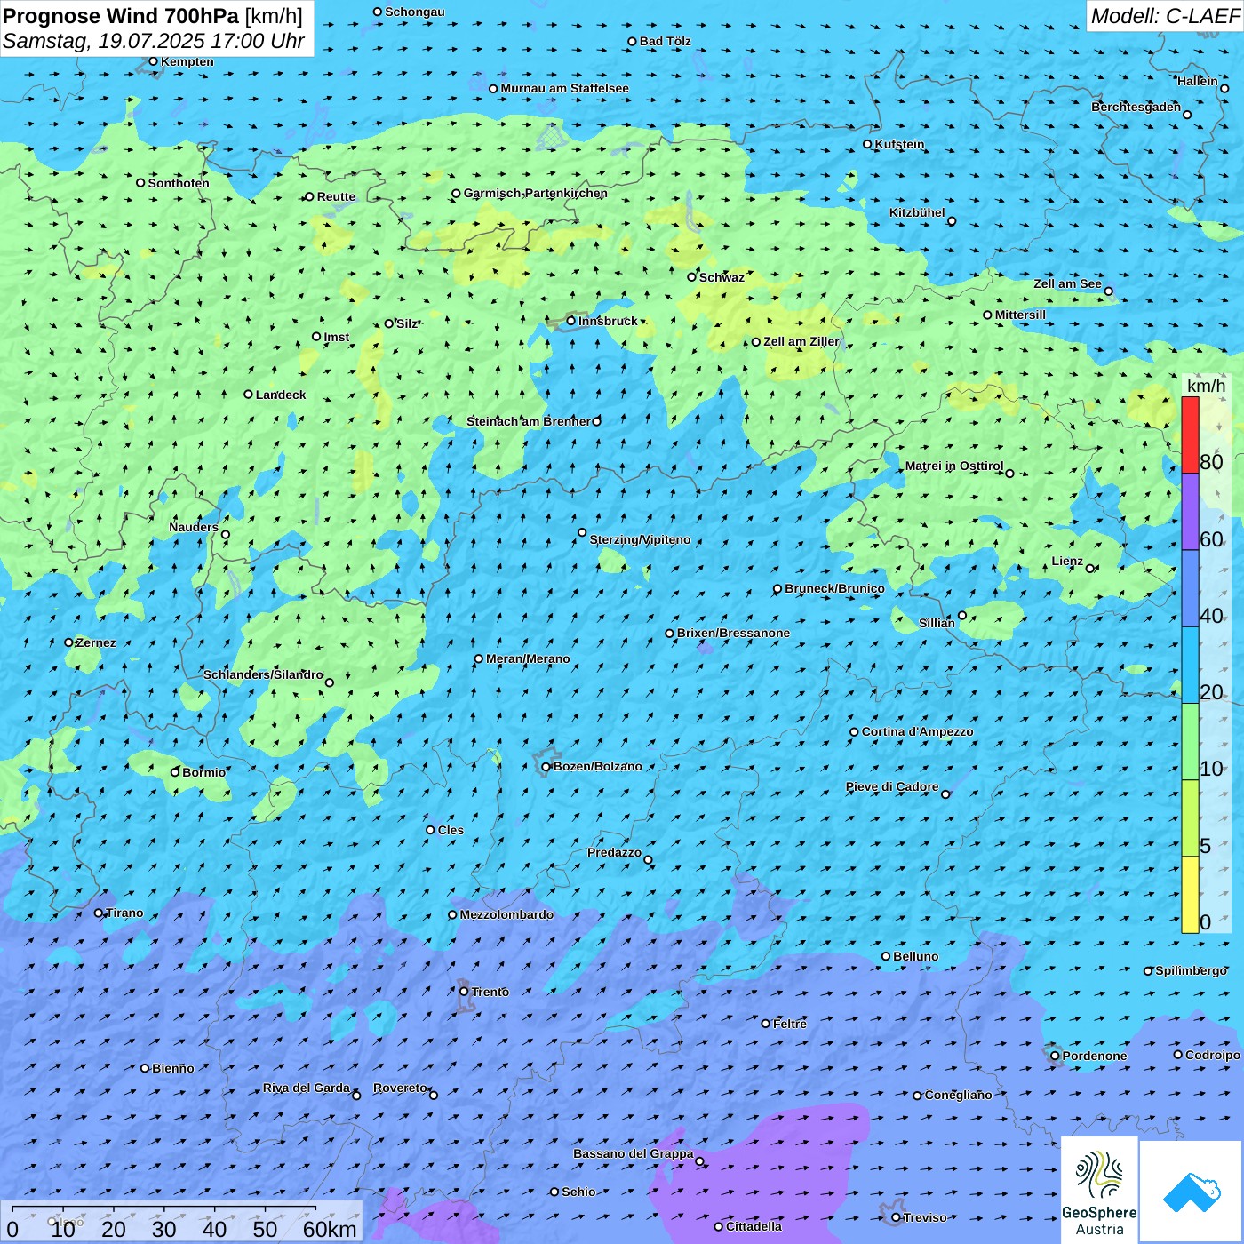Click the blue cloud app logo
This screenshot has width=1244, height=1244.
click(x=1191, y=1192)
